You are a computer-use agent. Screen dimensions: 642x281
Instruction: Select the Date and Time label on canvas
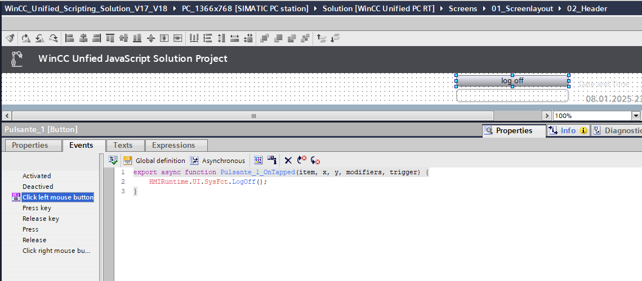point(604,84)
